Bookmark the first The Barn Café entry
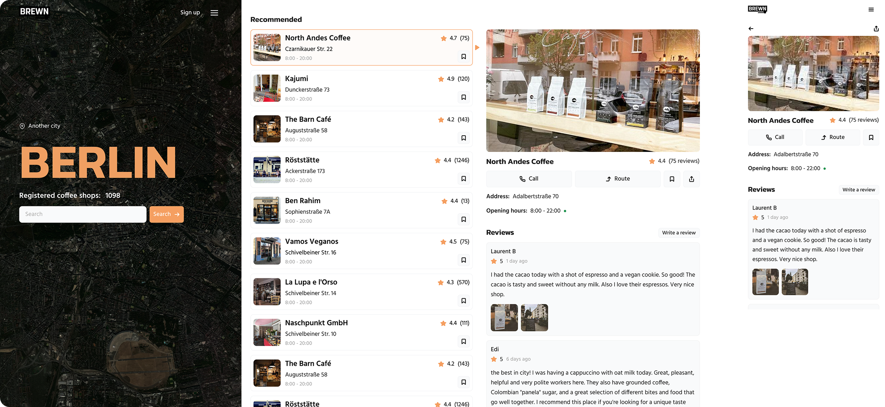Image resolution: width=885 pixels, height=407 pixels. pyautogui.click(x=464, y=138)
